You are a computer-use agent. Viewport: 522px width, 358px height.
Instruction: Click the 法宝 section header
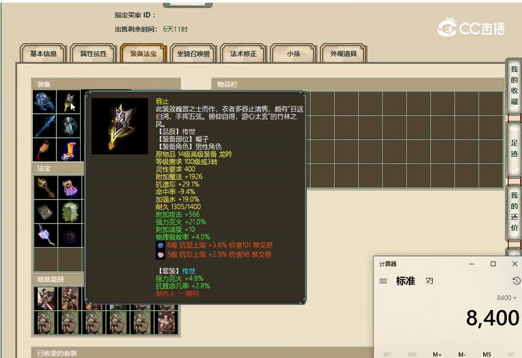pos(58,169)
